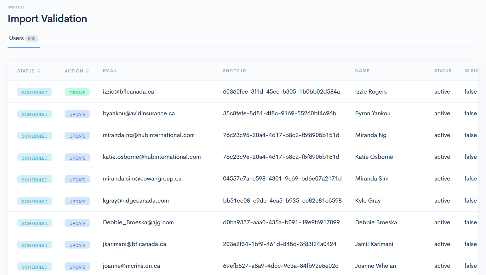Image resolution: width=486 pixels, height=275 pixels.
Task: Select Debbie Broeska's UPDATE badge
Action: (x=77, y=223)
